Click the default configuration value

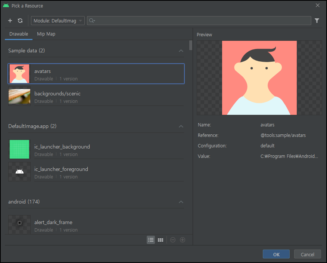267,146
